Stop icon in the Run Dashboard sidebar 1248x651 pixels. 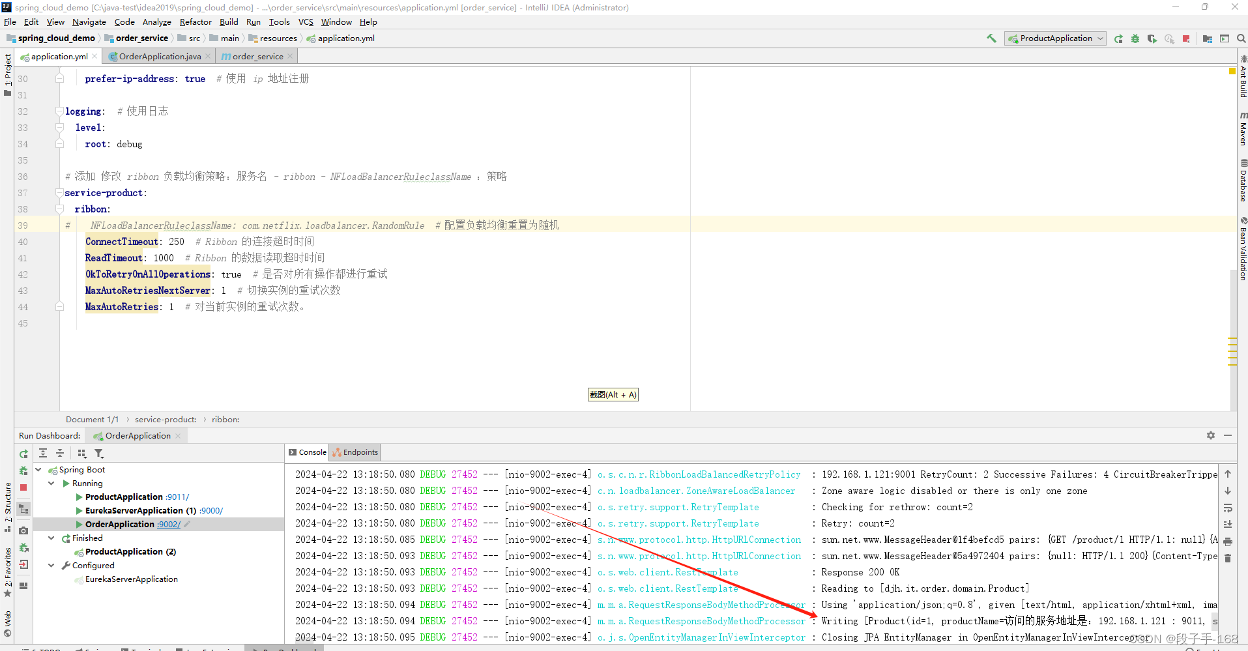pyautogui.click(x=23, y=487)
